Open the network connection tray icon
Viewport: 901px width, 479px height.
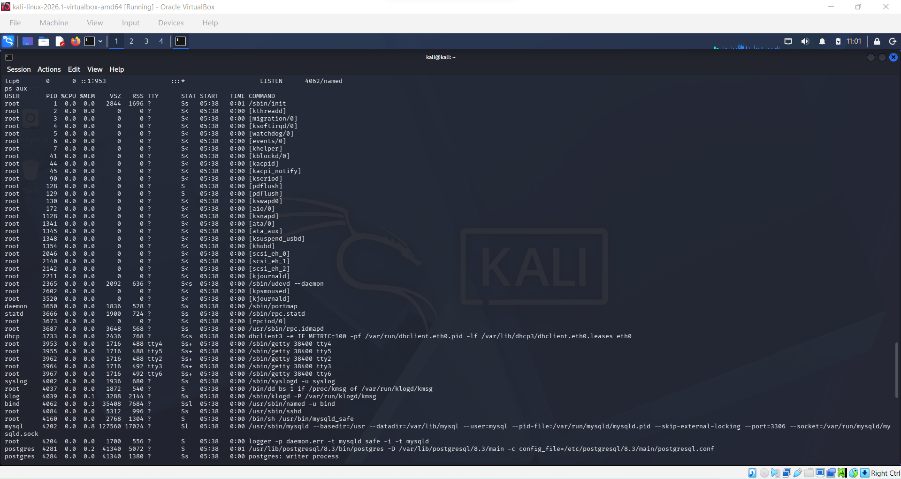click(x=788, y=41)
